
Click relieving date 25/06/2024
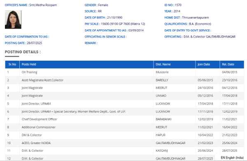click(230, 143)
